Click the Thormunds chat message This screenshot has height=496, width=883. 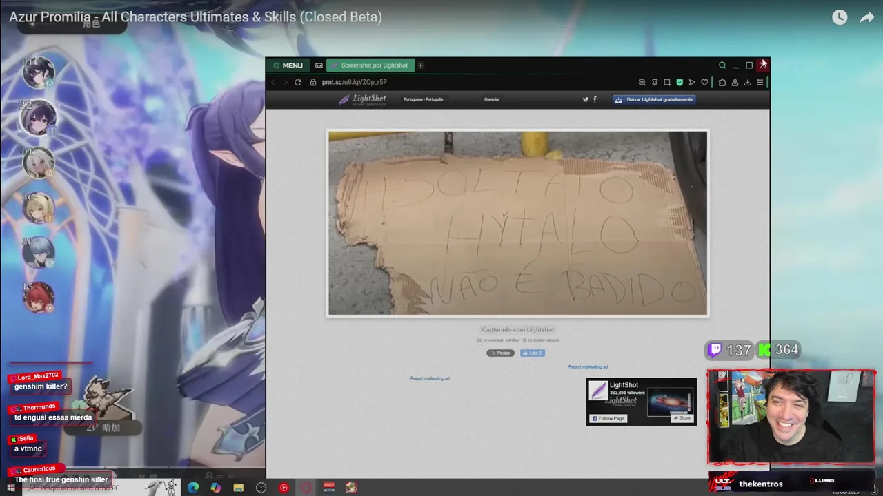(52, 417)
